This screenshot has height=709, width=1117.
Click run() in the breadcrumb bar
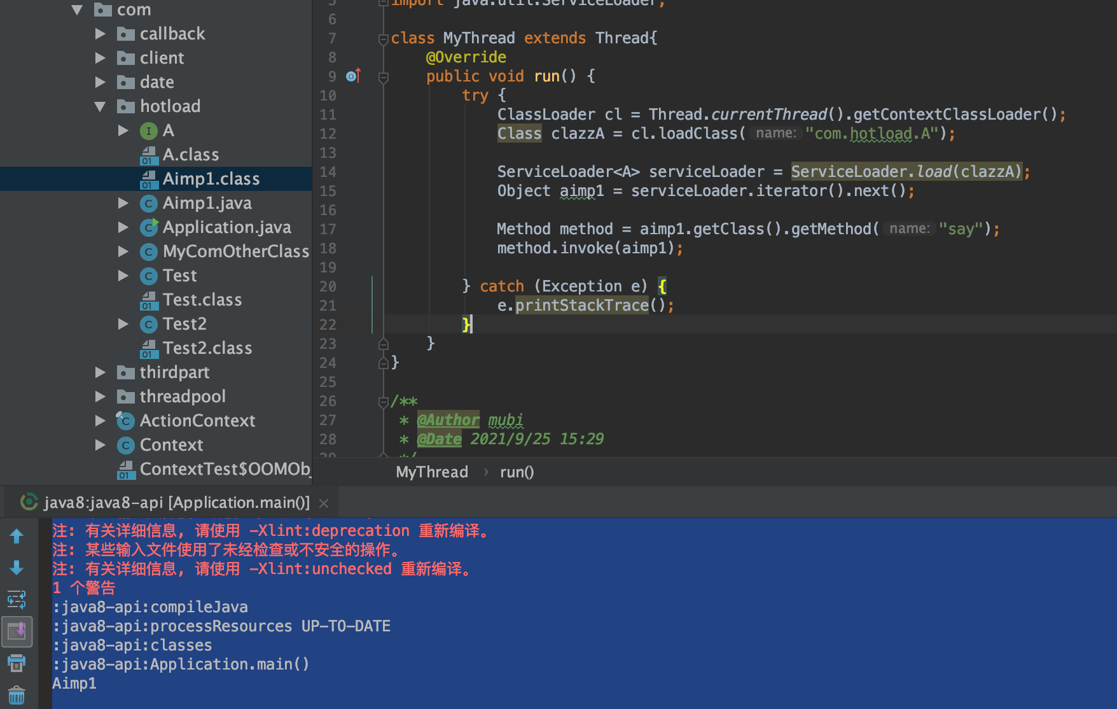[x=517, y=472]
